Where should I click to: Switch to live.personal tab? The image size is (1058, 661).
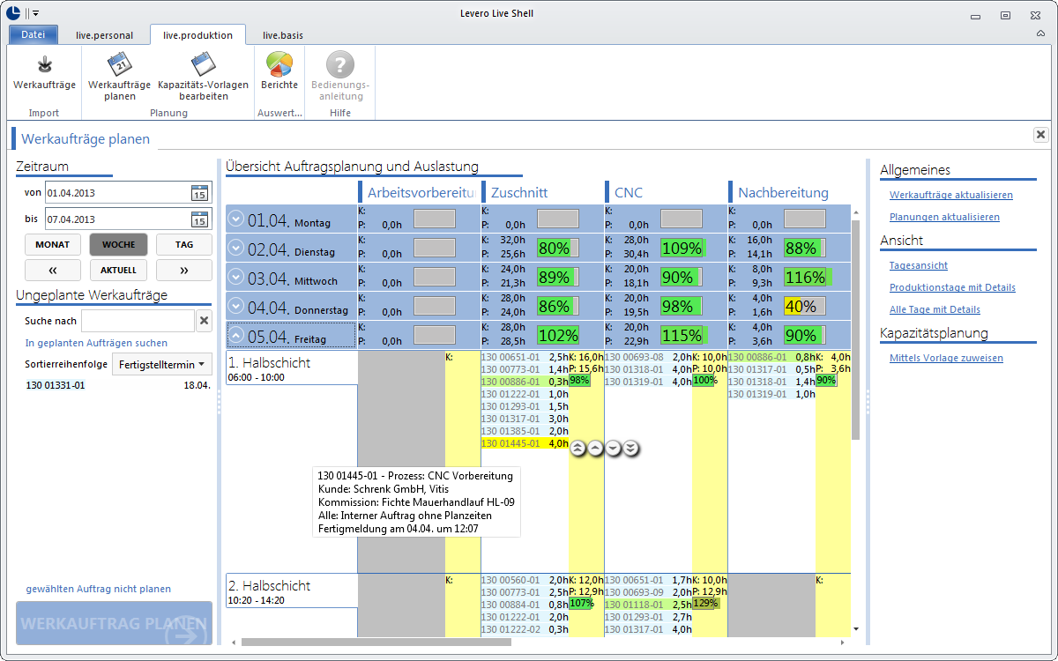pyautogui.click(x=104, y=35)
